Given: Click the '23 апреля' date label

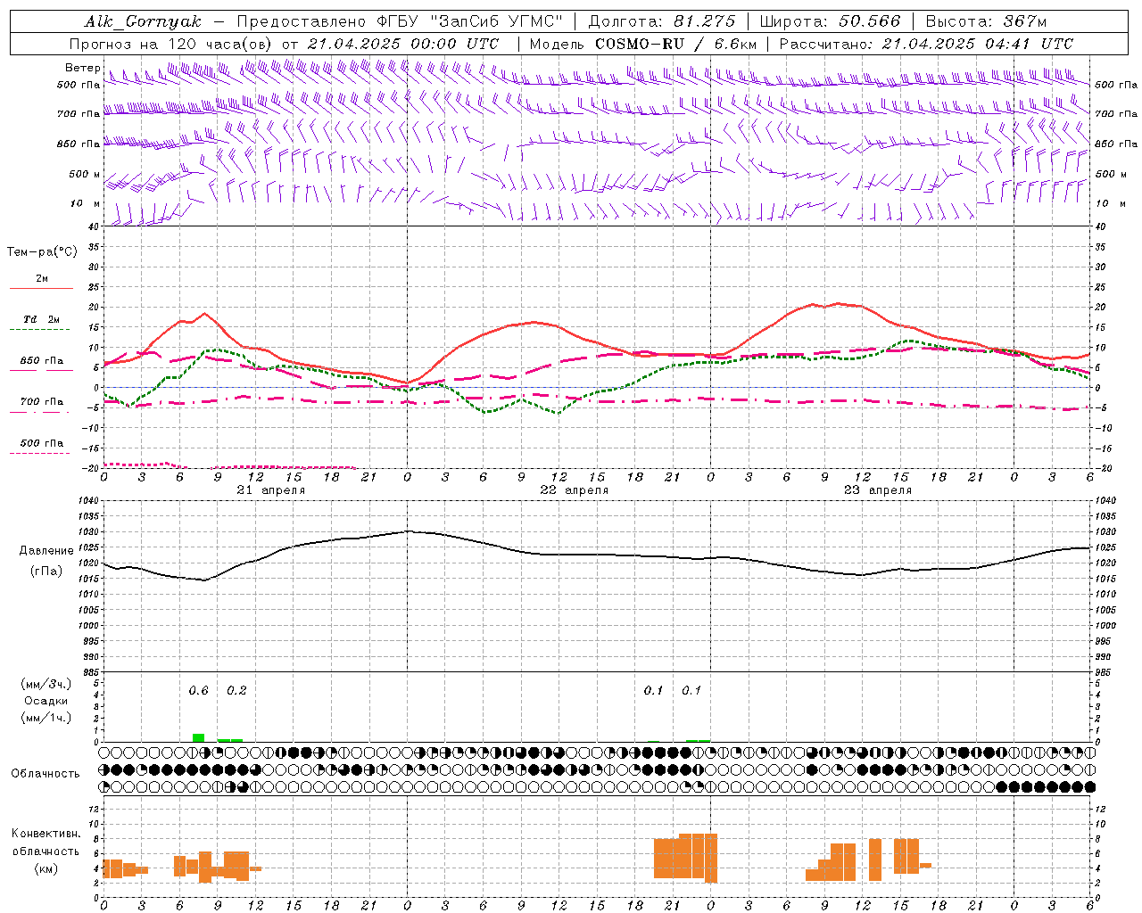Looking at the screenshot, I should tap(878, 489).
